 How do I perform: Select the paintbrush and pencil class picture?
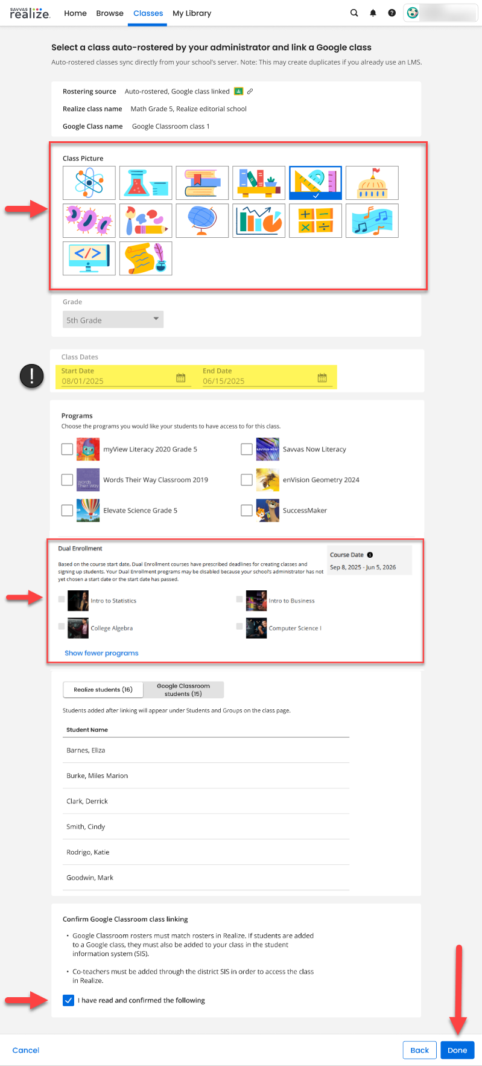click(x=146, y=220)
